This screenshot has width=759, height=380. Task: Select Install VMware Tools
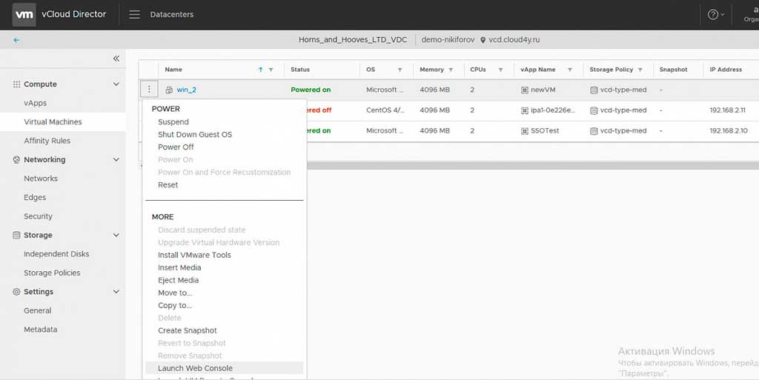pyautogui.click(x=194, y=255)
